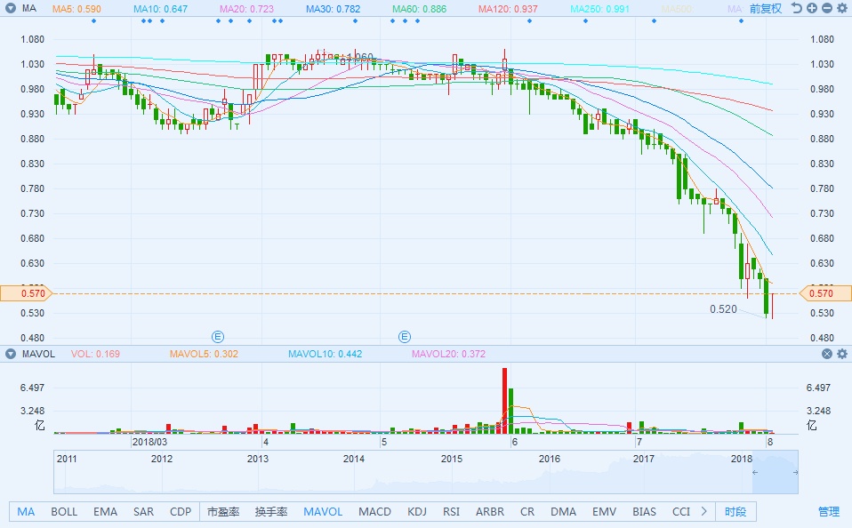Open the 管理 manage link
Screen dimensions: 852x528
[x=829, y=512]
